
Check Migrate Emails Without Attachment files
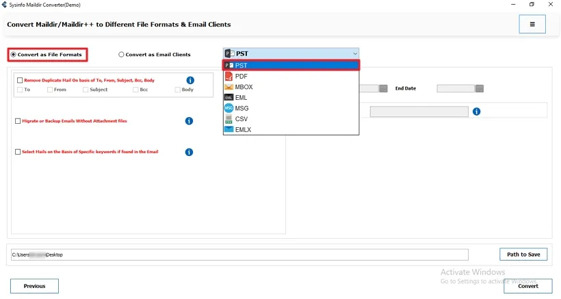pos(18,121)
